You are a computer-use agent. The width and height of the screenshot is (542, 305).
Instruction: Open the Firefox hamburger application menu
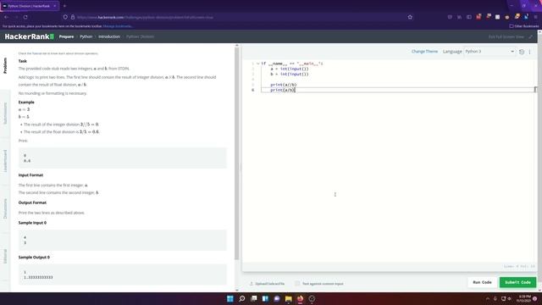point(536,17)
